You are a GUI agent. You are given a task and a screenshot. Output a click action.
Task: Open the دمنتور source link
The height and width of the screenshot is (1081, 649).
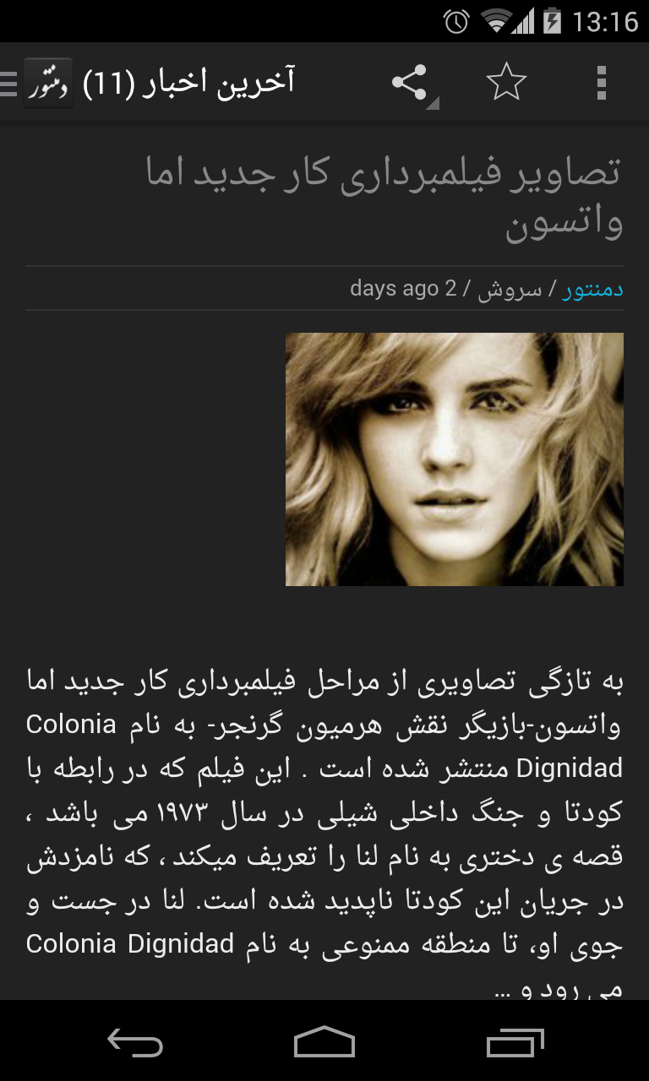coord(592,290)
